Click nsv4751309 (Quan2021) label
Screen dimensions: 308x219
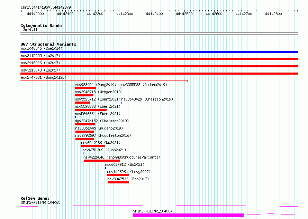(x=104, y=150)
